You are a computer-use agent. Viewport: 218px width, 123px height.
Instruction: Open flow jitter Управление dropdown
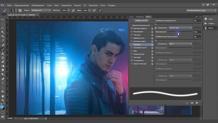(180, 44)
